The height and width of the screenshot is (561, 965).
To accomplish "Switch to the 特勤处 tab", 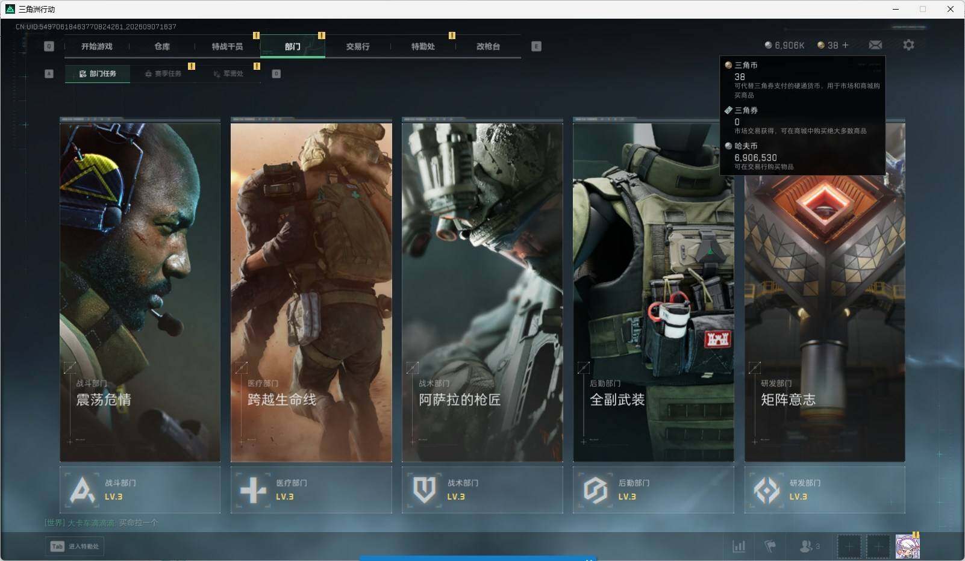I will [x=423, y=46].
